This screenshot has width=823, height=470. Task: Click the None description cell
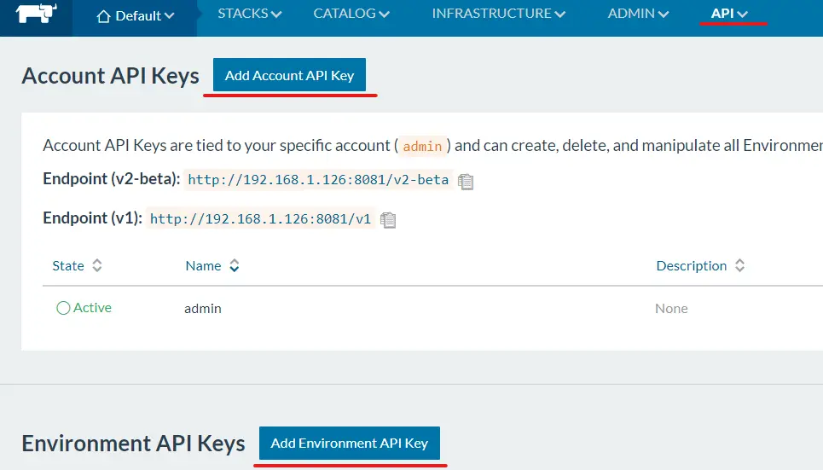[671, 308]
